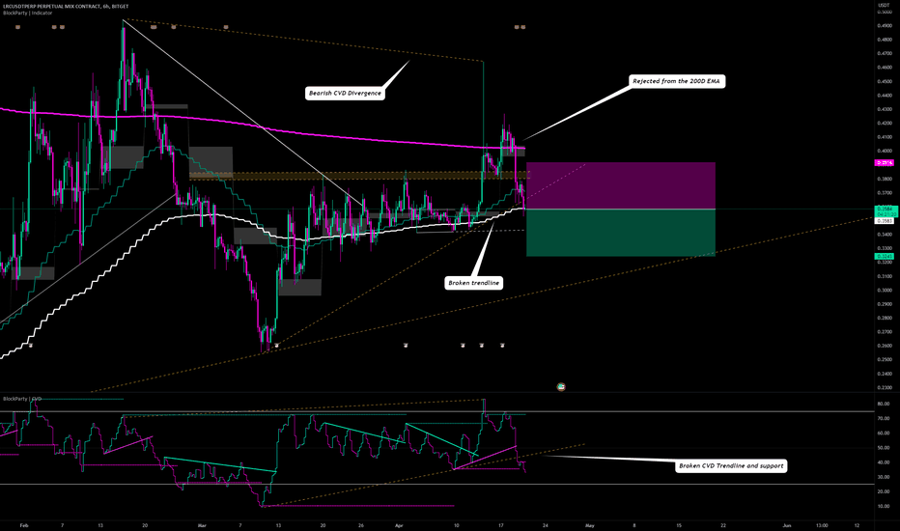Click the USDT currency label on price axis
Screen dimensions: 900x531
point(884,5)
